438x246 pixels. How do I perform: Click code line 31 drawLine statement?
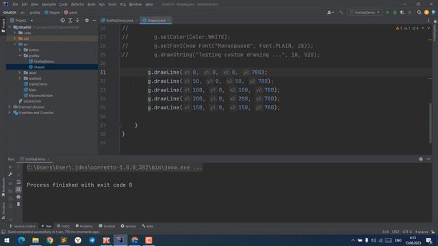(x=207, y=72)
